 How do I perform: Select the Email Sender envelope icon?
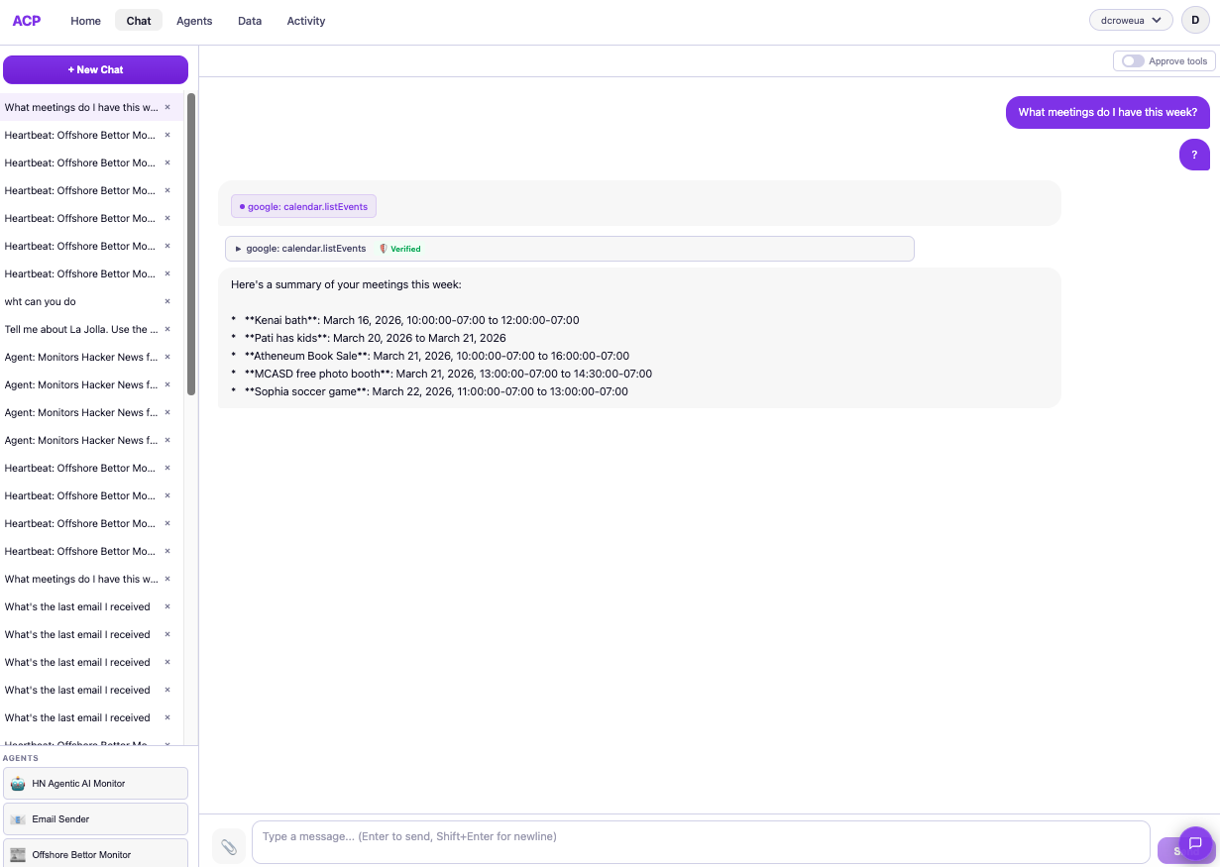click(18, 818)
